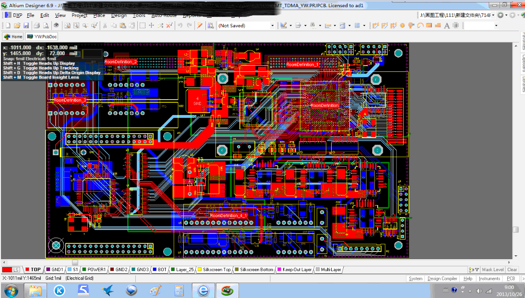This screenshot has width=525, height=298.
Task: Expand the (Not Saved) filter dropdown
Action: click(273, 25)
